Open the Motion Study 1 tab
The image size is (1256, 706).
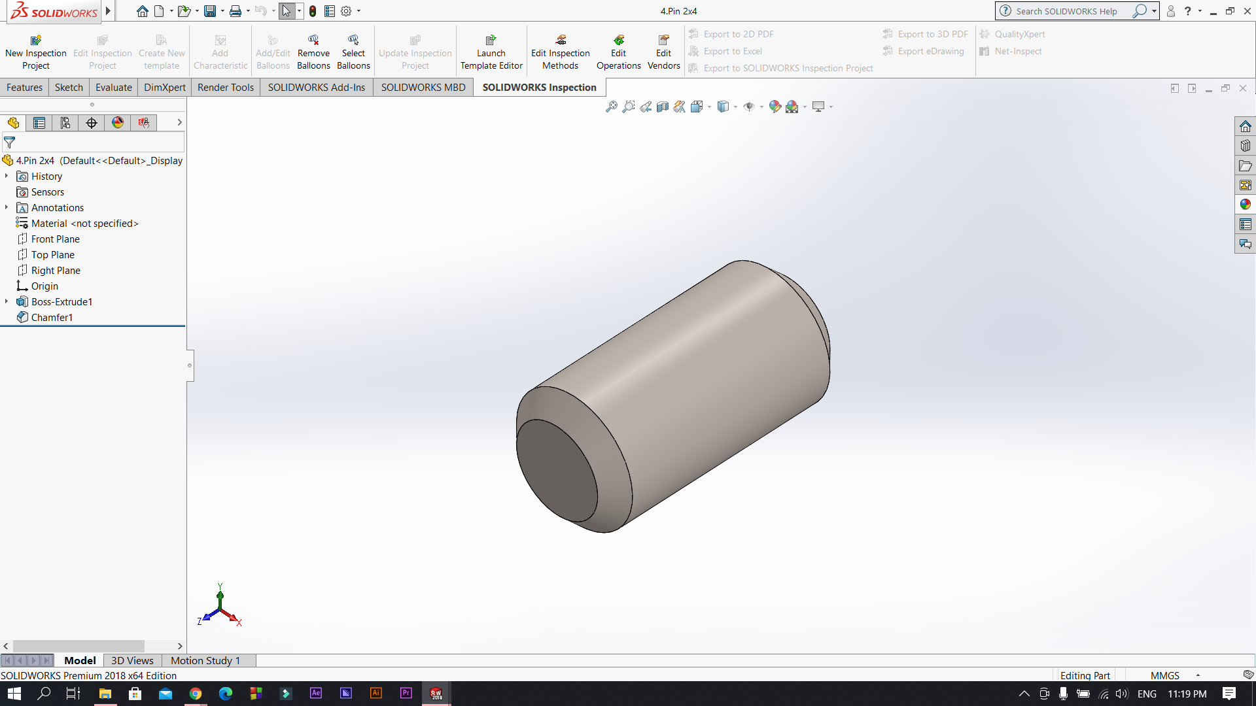tap(205, 660)
